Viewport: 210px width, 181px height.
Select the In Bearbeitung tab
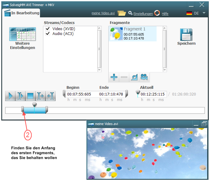[x=21, y=13]
